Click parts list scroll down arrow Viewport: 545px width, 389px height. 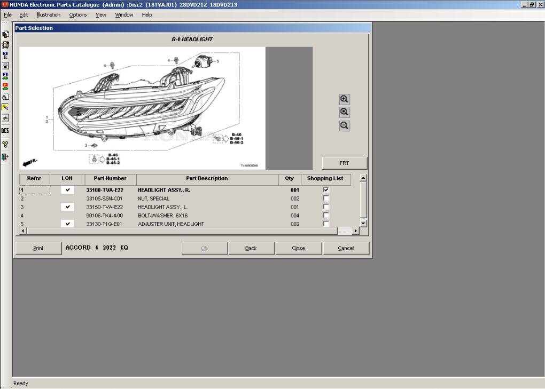pyautogui.click(x=363, y=223)
